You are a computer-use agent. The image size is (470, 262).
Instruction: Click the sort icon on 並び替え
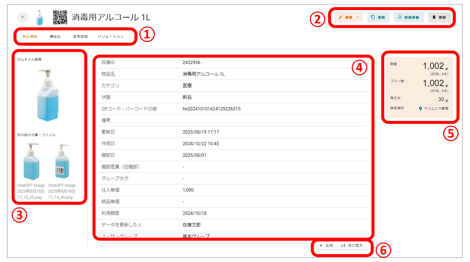pyautogui.click(x=343, y=246)
